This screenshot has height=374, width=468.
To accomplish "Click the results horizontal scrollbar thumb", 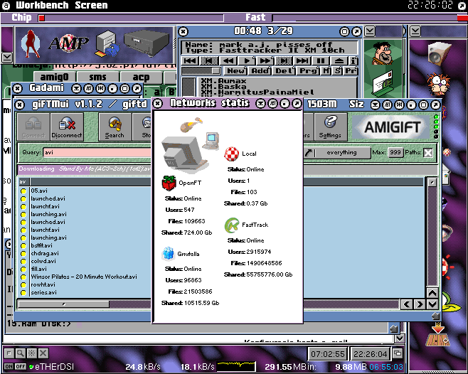I will (63, 304).
